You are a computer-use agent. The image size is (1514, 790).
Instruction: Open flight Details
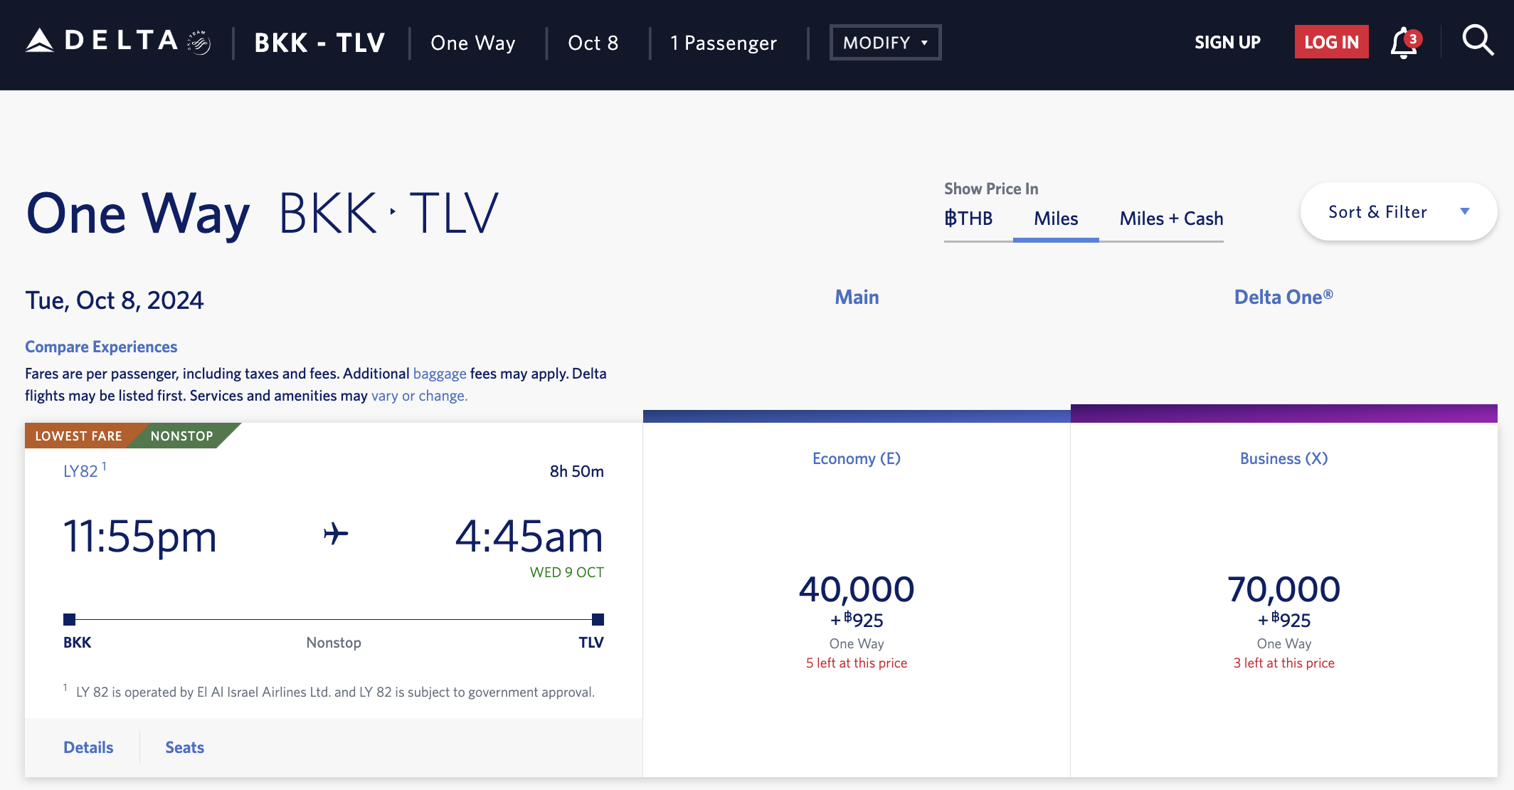point(88,747)
